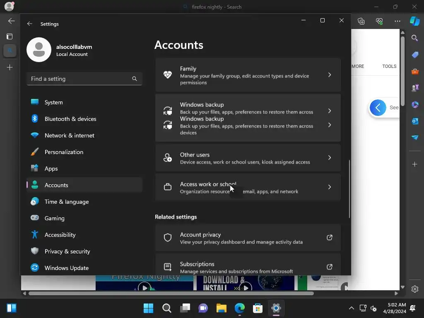Click the Account privacy shield icon
Image resolution: width=424 pixels, height=318 pixels.
168,237
